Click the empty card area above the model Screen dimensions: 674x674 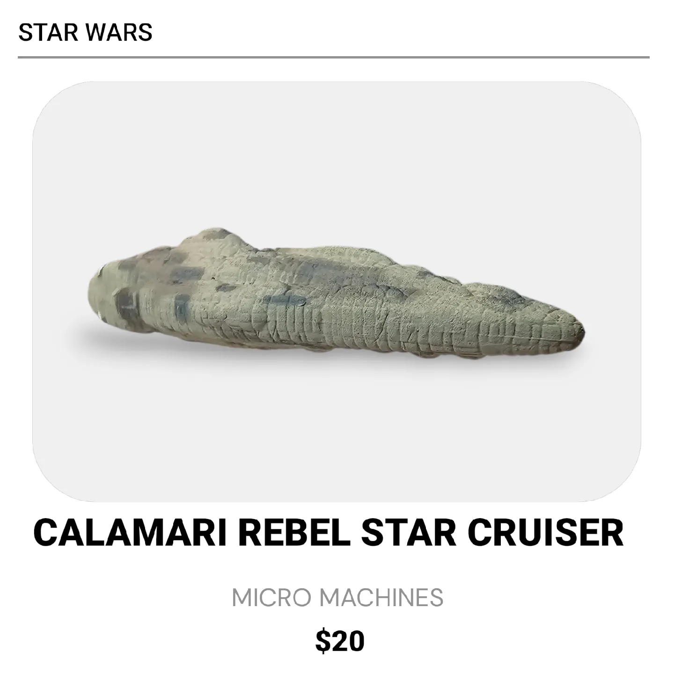coord(337,154)
